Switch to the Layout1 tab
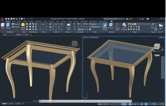166x106 pixels. click(11, 104)
